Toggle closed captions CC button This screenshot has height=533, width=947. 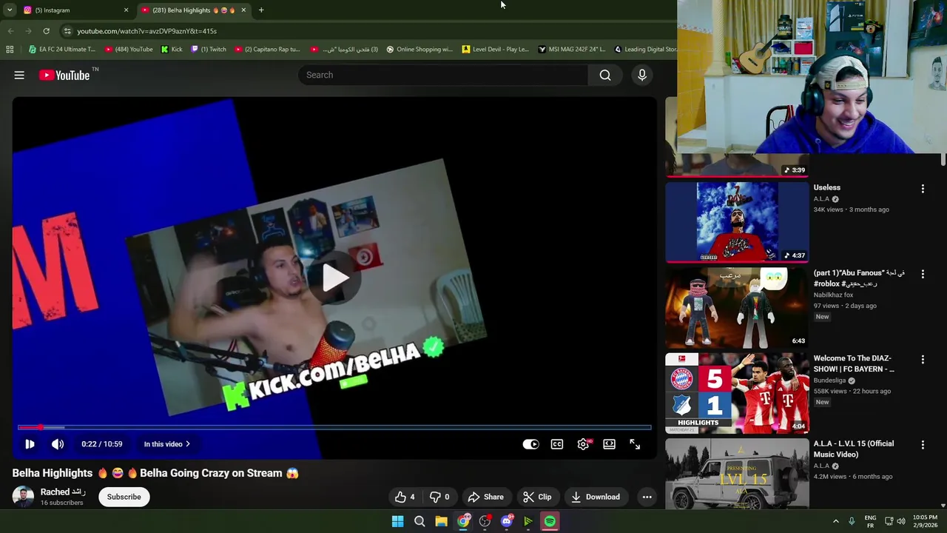click(557, 444)
